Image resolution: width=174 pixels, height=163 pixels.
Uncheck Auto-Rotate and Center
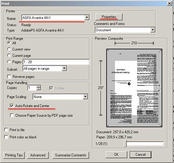(12, 106)
